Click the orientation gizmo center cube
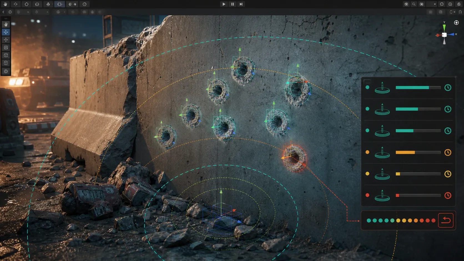 click(x=444, y=35)
